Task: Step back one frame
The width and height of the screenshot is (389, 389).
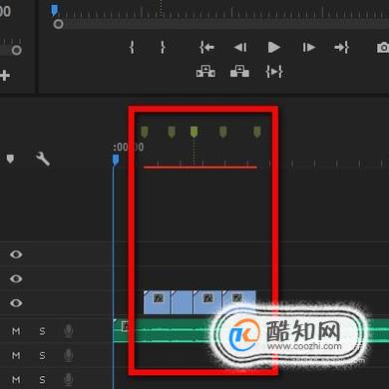Action: click(240, 47)
